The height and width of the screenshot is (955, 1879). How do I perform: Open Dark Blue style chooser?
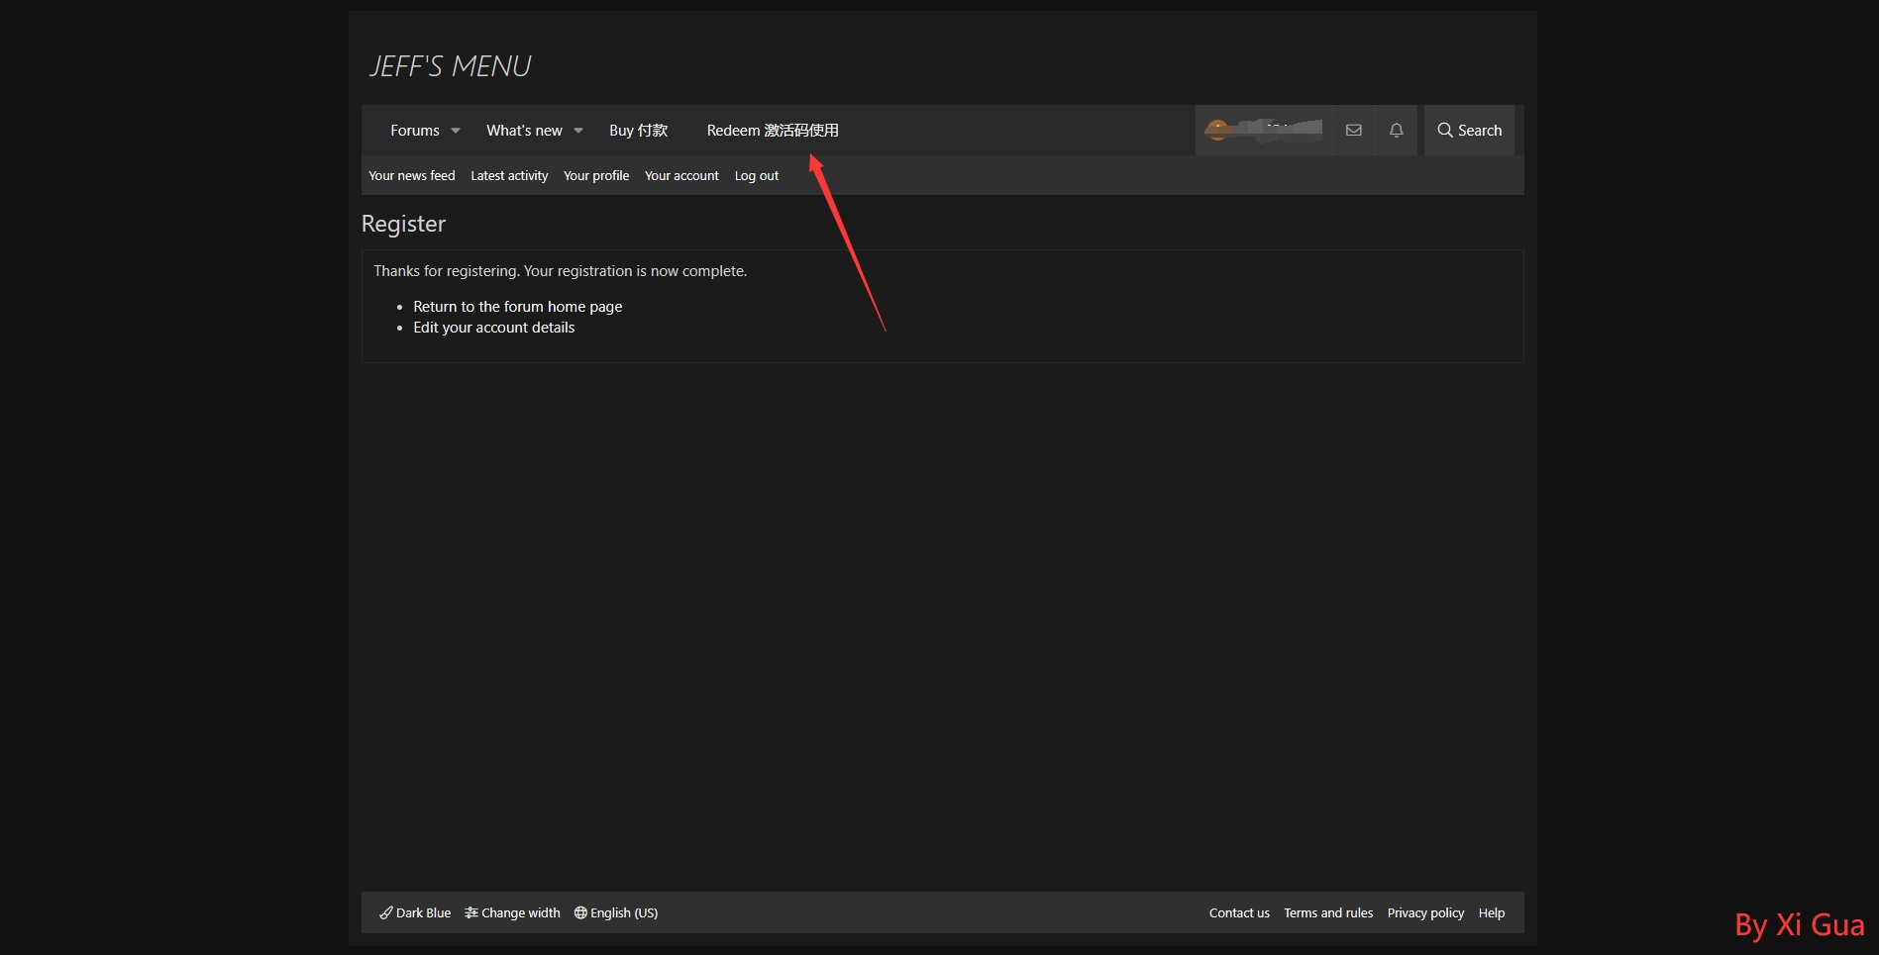pos(415,912)
